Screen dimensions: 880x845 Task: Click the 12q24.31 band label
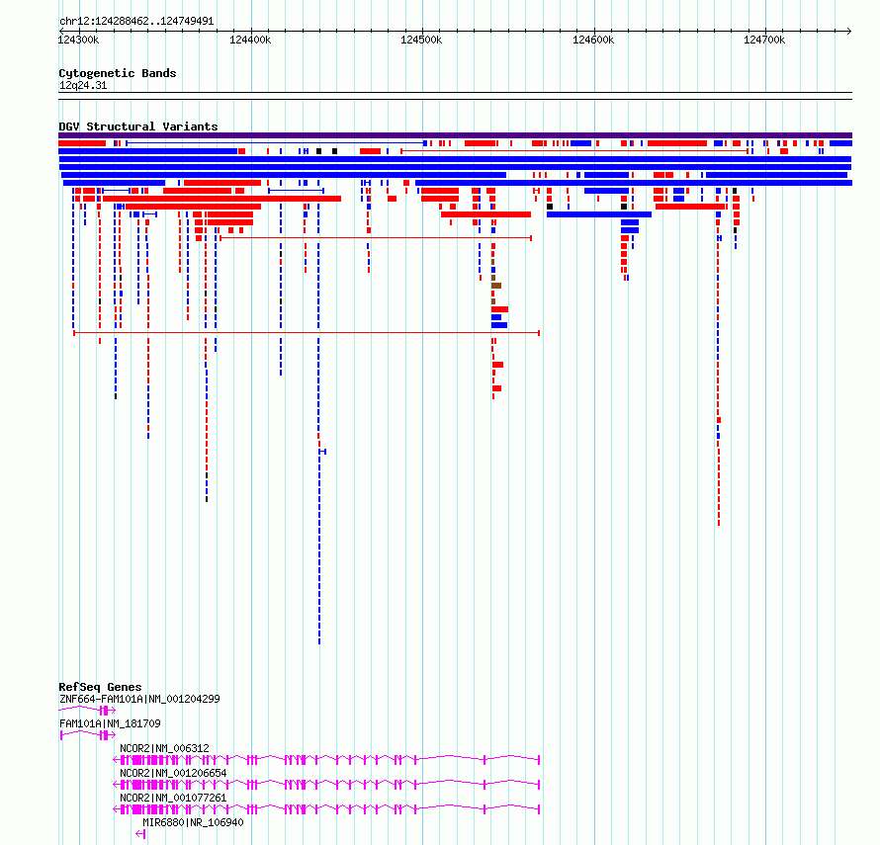coord(83,85)
